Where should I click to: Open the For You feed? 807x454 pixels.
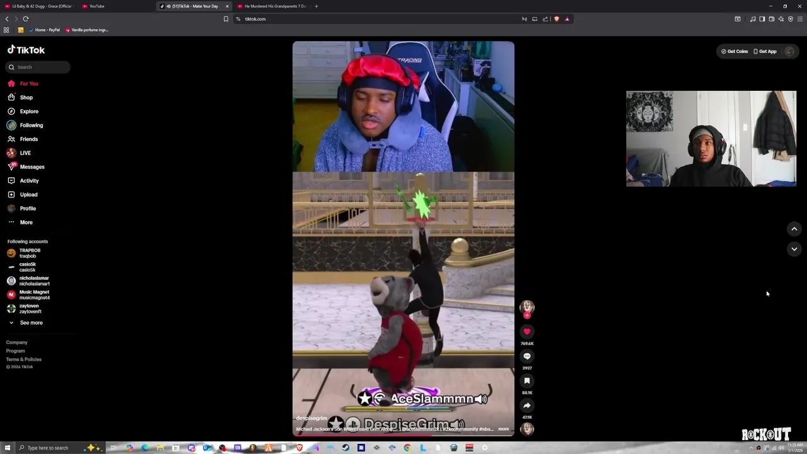[23, 83]
